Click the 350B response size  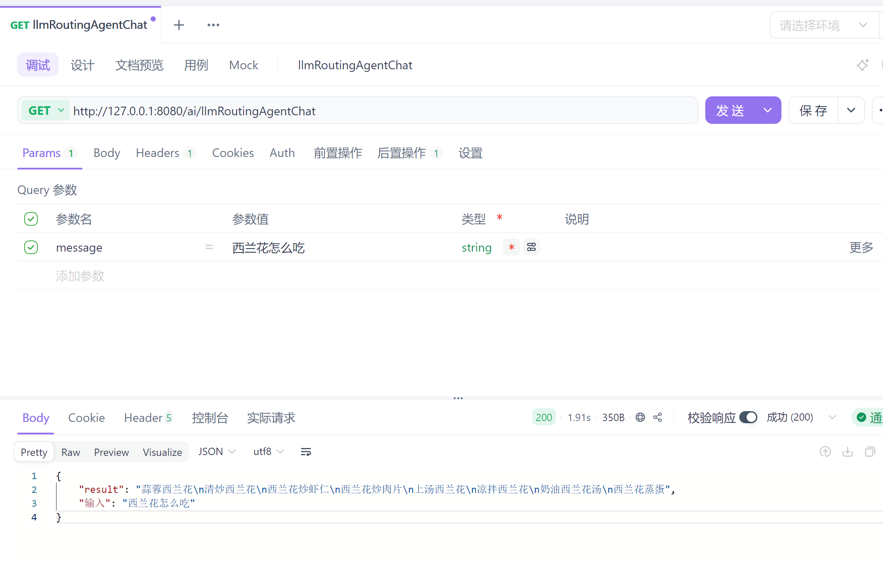coord(613,417)
